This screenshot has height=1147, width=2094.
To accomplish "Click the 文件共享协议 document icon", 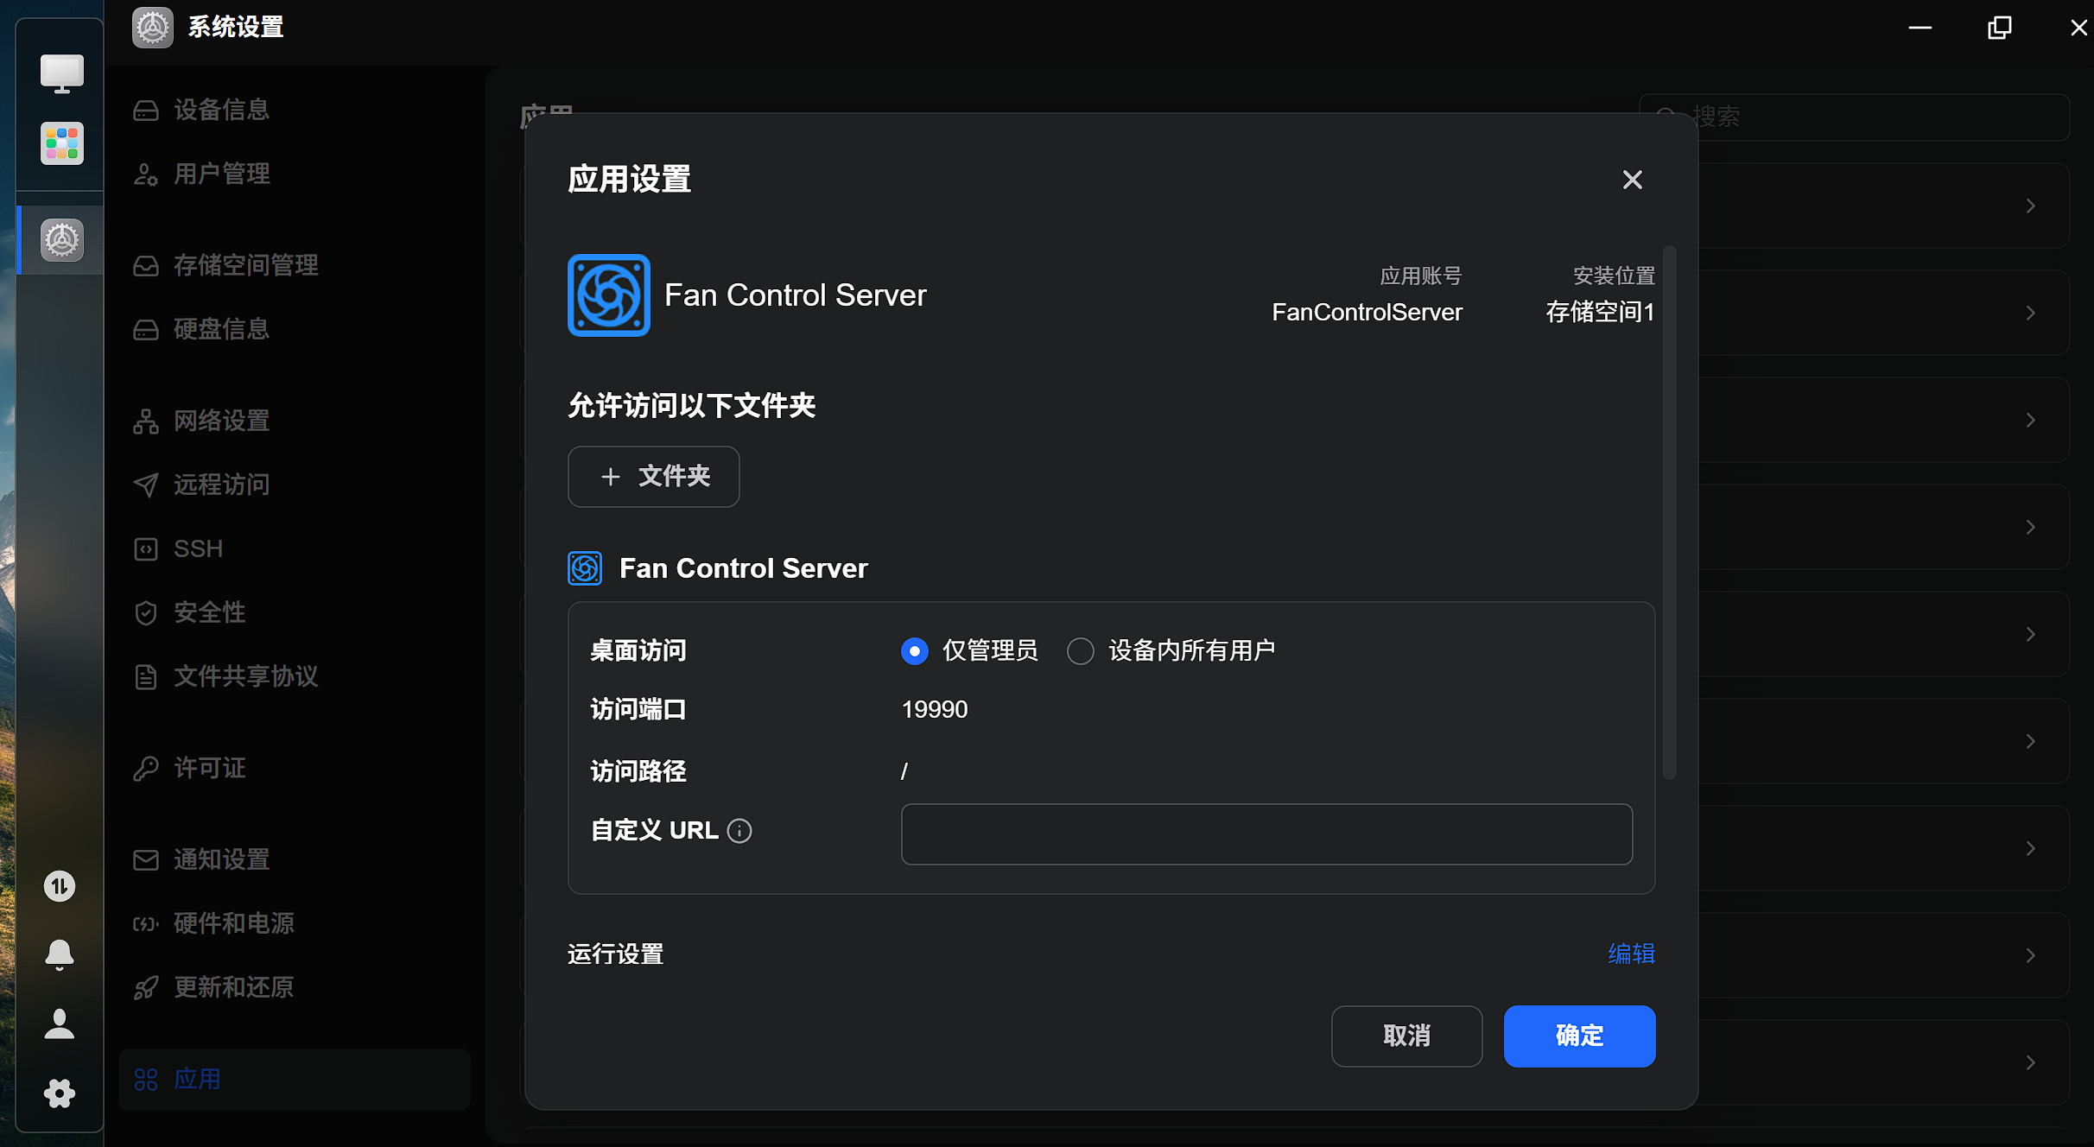I will tap(146, 677).
